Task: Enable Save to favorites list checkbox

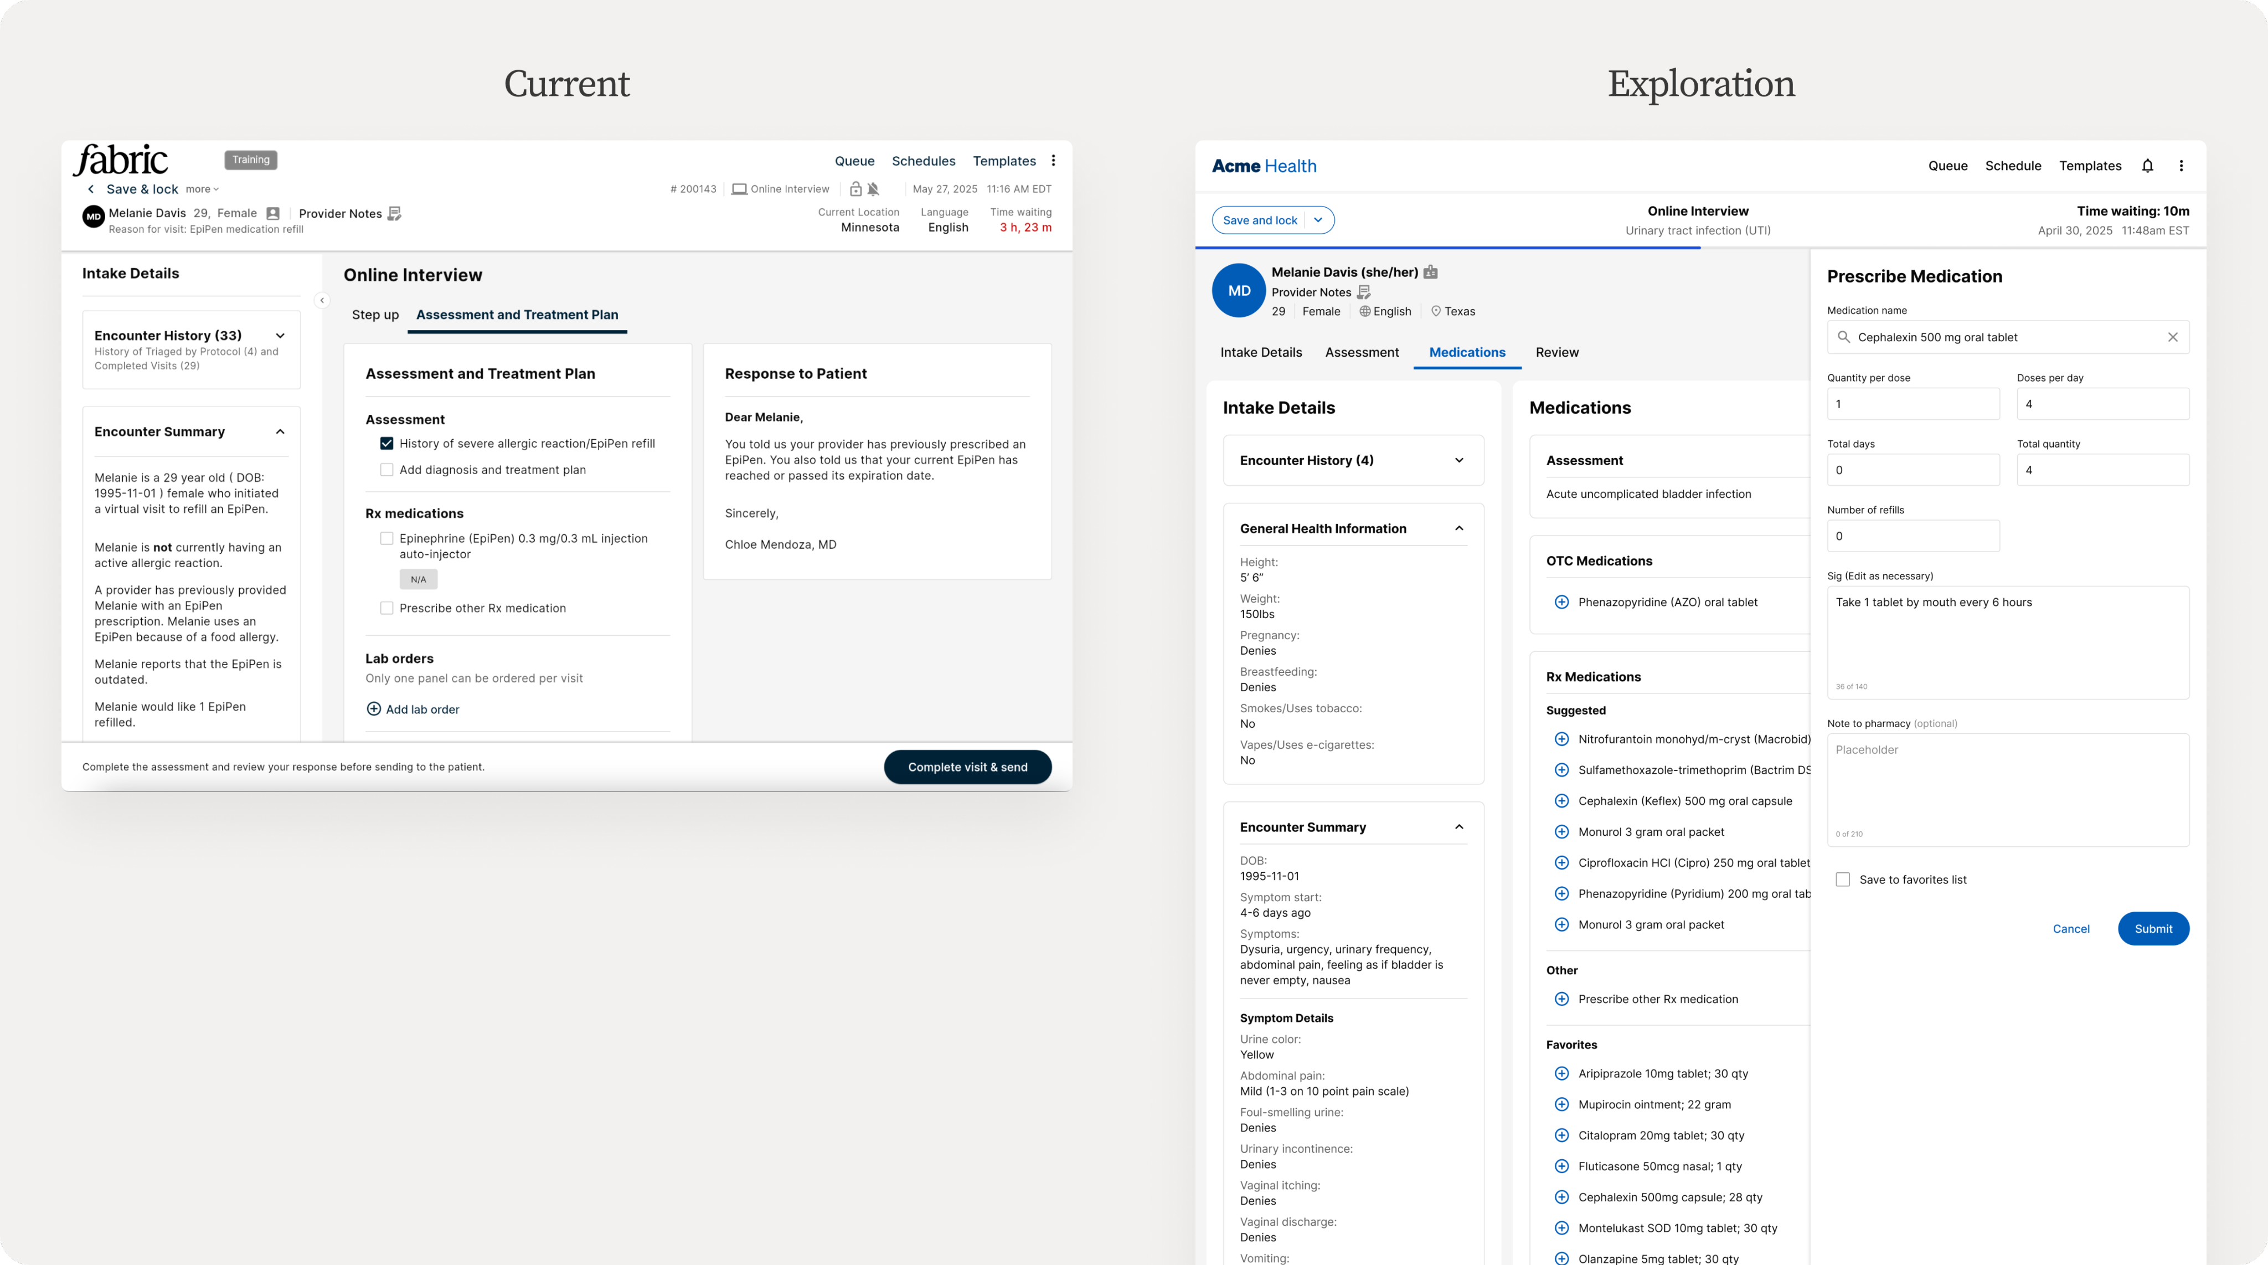Action: tap(1843, 879)
